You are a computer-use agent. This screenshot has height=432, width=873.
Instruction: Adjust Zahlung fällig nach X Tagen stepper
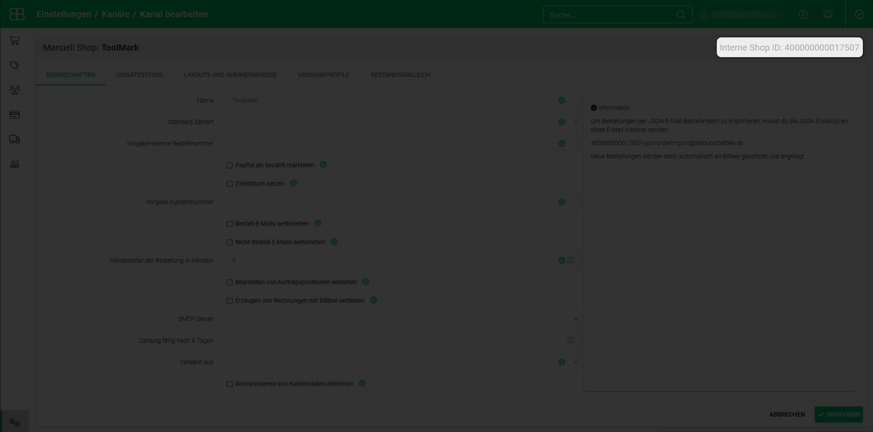[x=571, y=340]
